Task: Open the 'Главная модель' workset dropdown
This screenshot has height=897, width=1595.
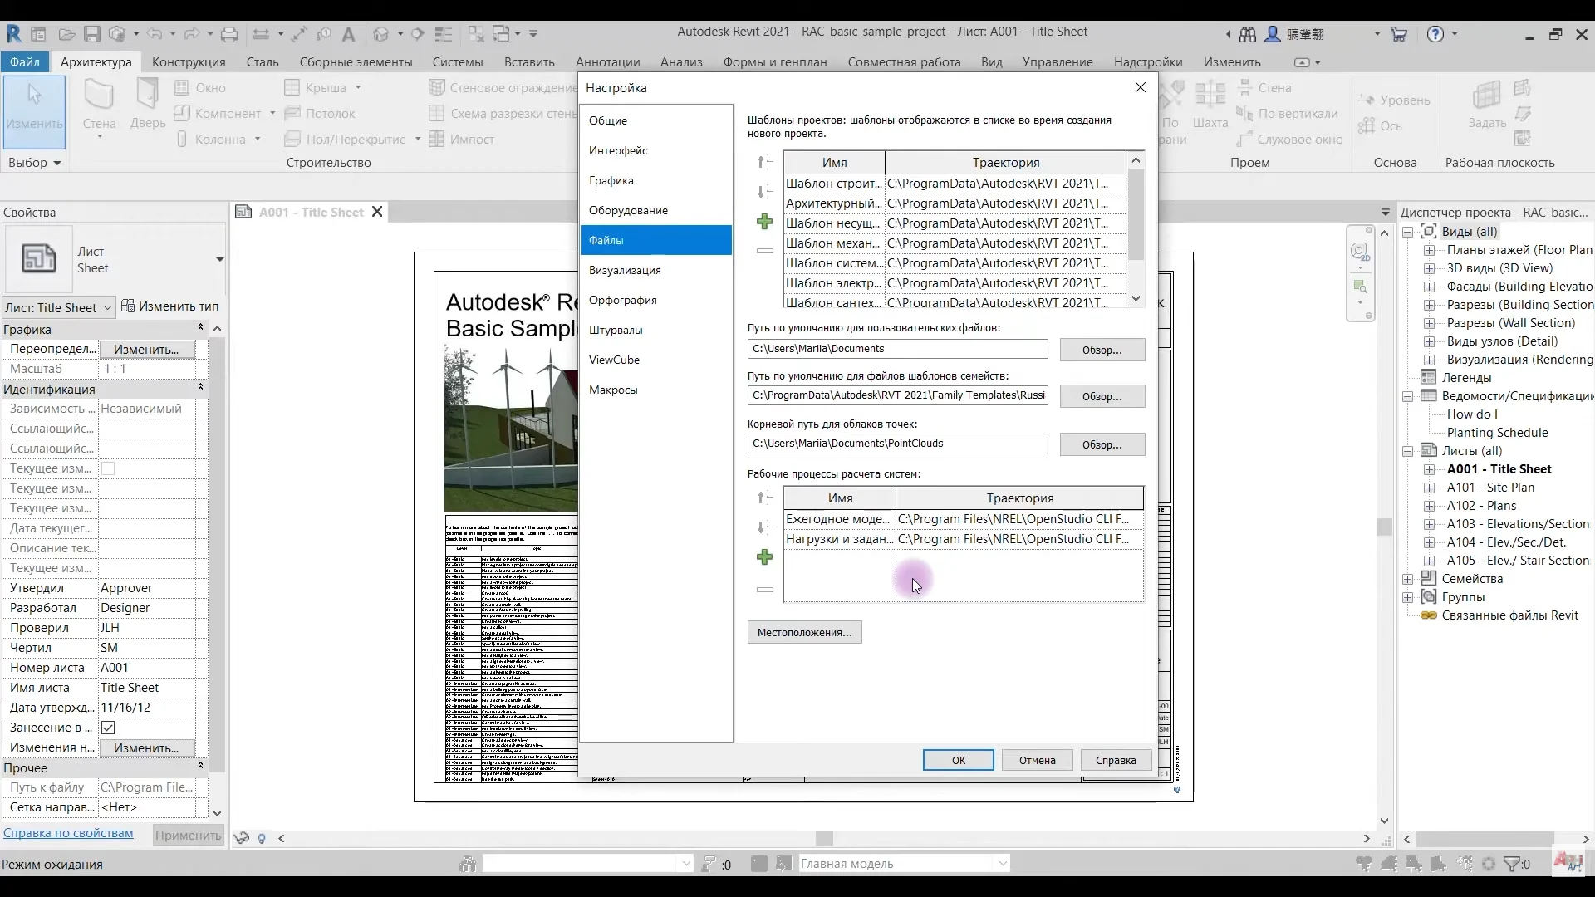Action: click(x=904, y=864)
